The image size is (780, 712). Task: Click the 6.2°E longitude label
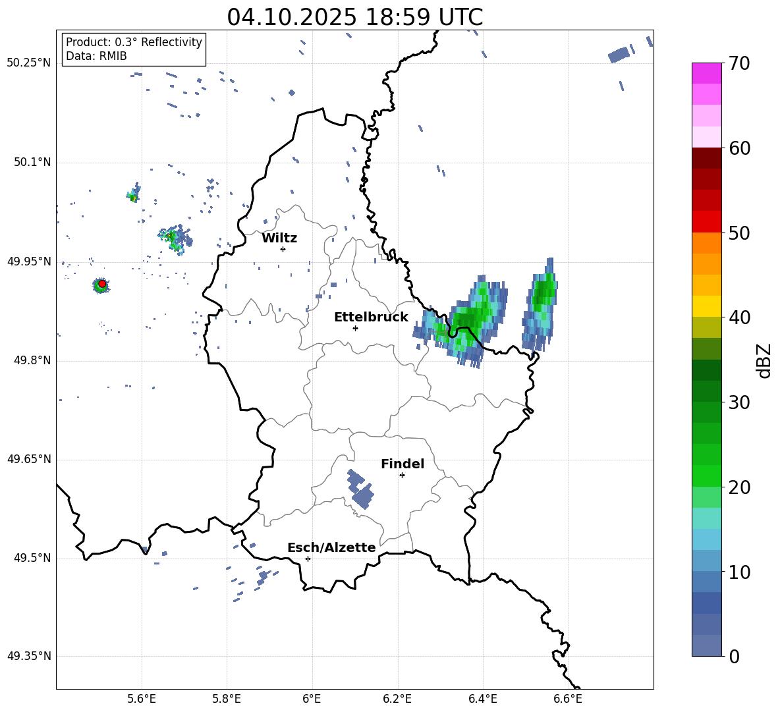click(397, 699)
